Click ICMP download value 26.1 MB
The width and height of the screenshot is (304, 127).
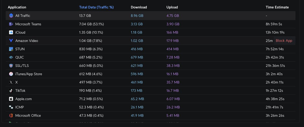pyautogui.click(x=137, y=107)
